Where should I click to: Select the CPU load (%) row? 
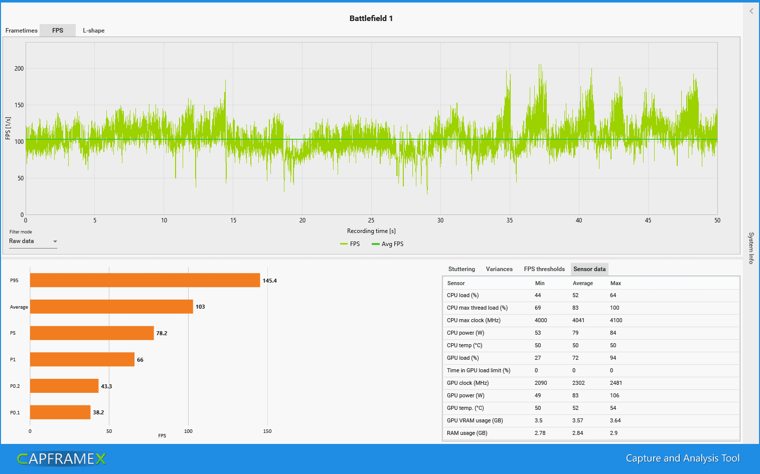(591, 296)
